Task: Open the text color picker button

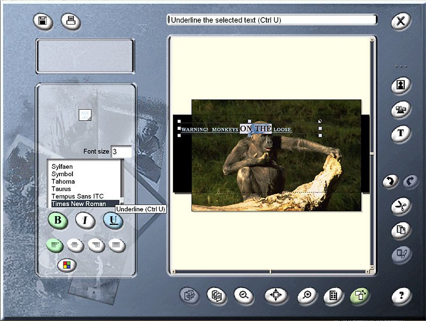Action: click(x=67, y=265)
